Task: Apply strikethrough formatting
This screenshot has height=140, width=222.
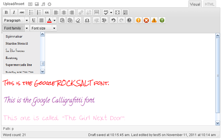Action: [22, 13]
